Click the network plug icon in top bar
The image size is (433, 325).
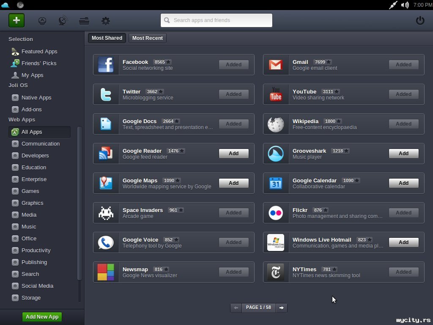pyautogui.click(x=393, y=5)
